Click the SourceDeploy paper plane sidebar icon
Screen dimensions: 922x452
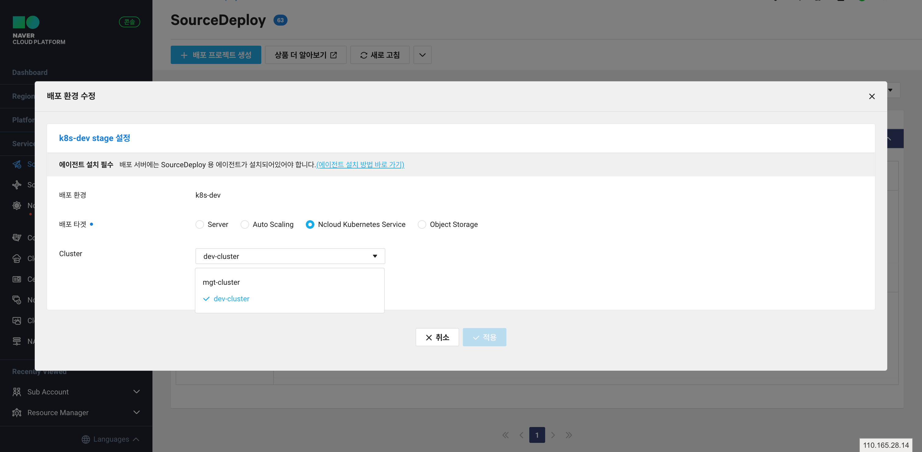(x=17, y=164)
